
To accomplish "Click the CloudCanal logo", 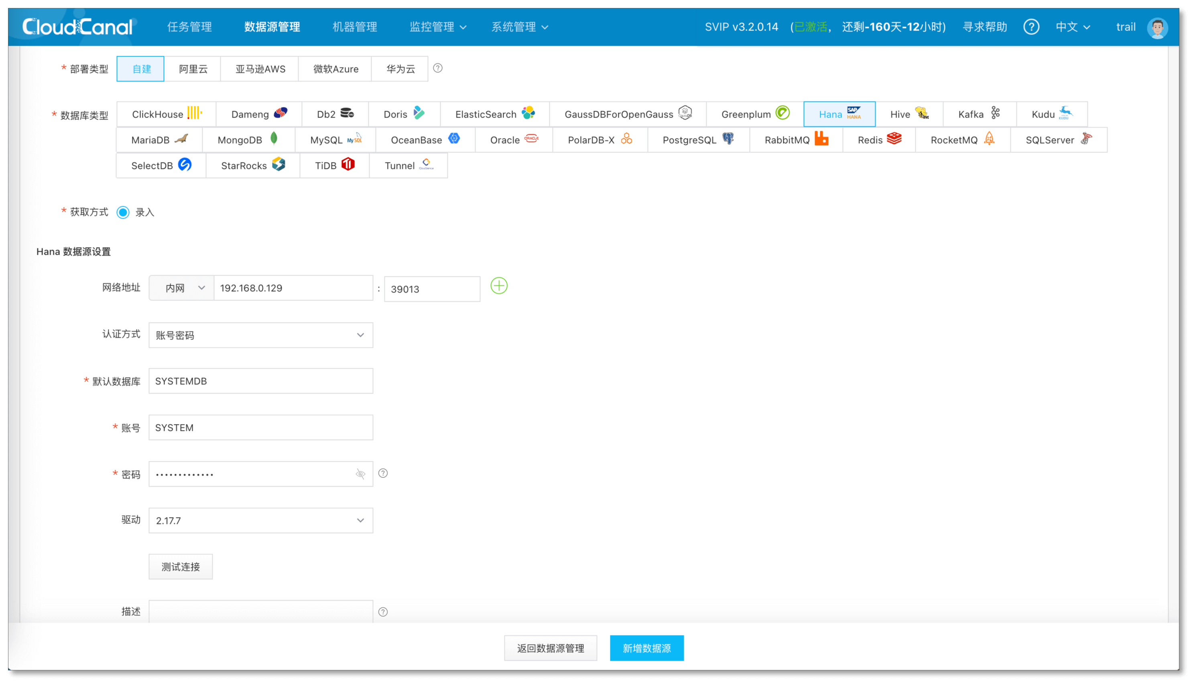I will [78, 27].
